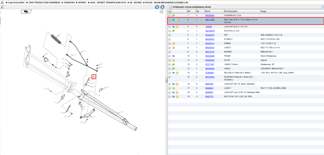Image resolution: width=324 pixels, height=155 pixels.
Task: Open part link BN50779
Action: tap(209, 96)
